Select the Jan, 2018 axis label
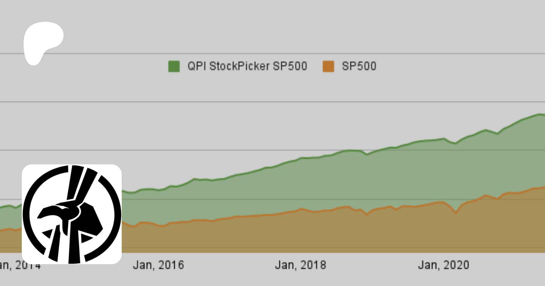Image resolution: width=545 pixels, height=286 pixels. coord(300,265)
